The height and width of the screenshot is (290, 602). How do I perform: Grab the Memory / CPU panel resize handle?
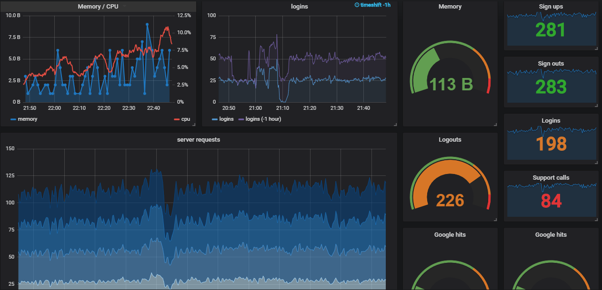coord(194,125)
